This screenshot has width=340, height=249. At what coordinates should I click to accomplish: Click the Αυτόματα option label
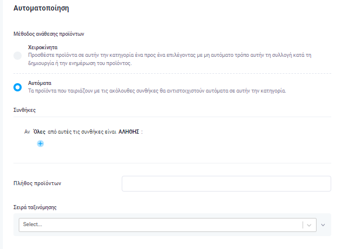pos(40,83)
